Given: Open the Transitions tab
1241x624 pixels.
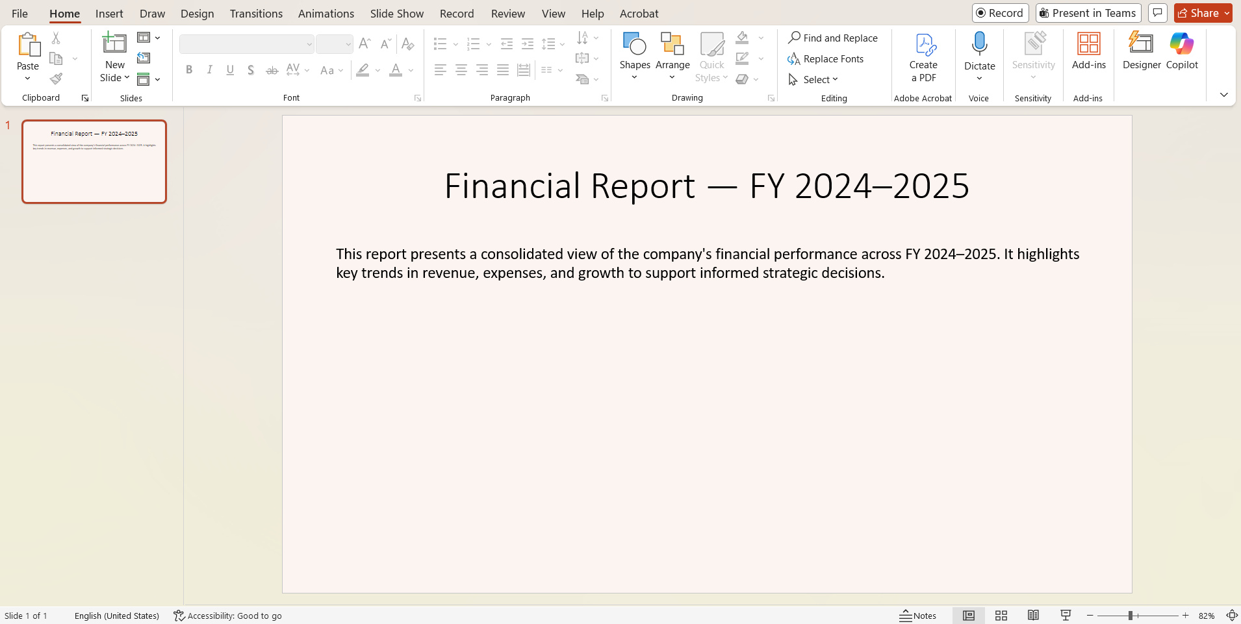Looking at the screenshot, I should pos(256,14).
